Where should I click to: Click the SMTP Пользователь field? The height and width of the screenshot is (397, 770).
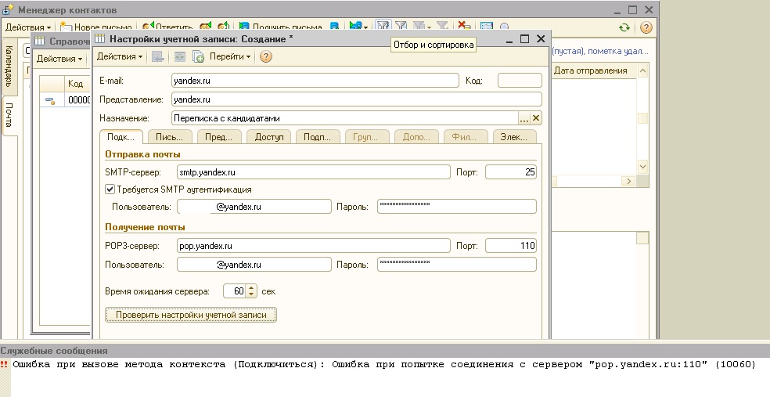pyautogui.click(x=254, y=207)
